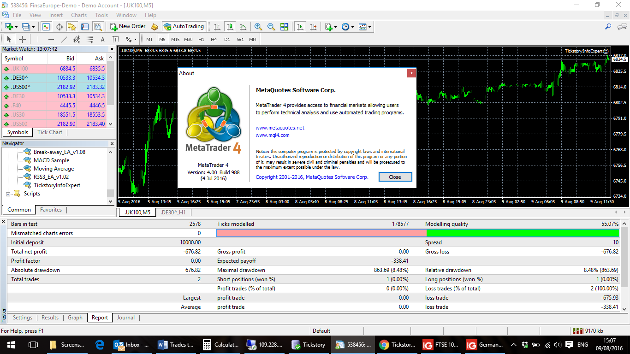
Task: Close the Market Watch panel
Action: pos(112,49)
